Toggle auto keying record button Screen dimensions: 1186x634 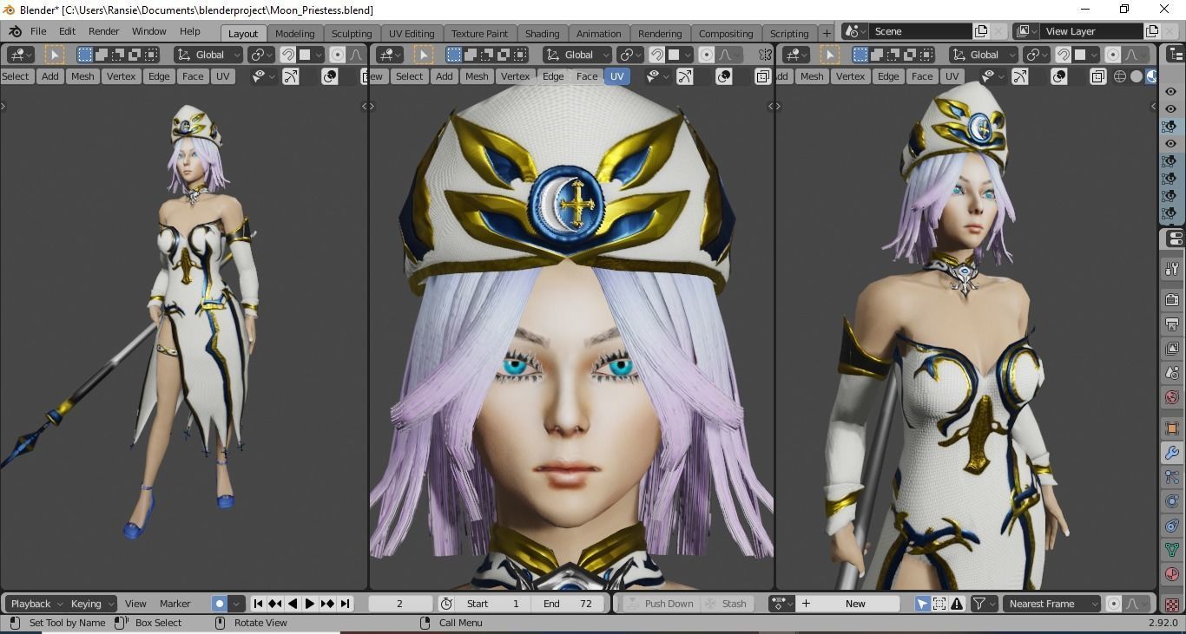coord(220,604)
